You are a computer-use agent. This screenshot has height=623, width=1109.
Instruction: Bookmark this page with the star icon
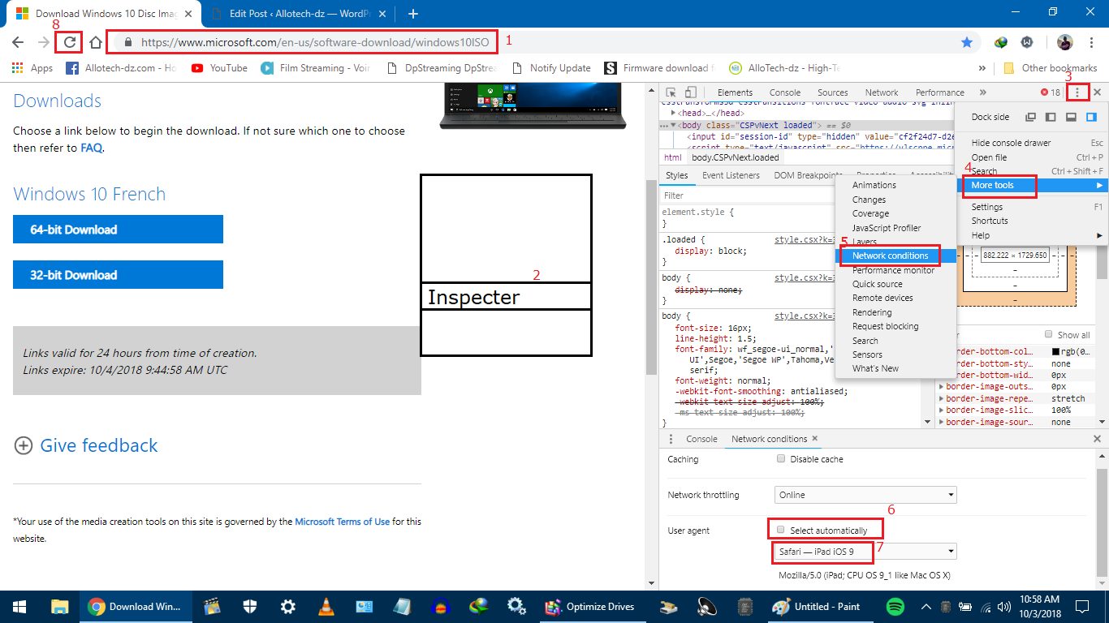[967, 42]
